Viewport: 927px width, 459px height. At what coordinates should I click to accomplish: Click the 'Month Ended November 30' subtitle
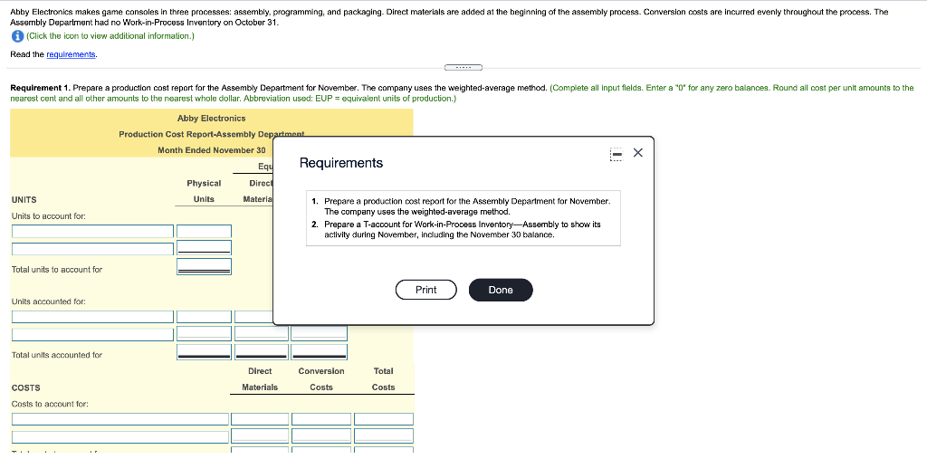click(212, 150)
